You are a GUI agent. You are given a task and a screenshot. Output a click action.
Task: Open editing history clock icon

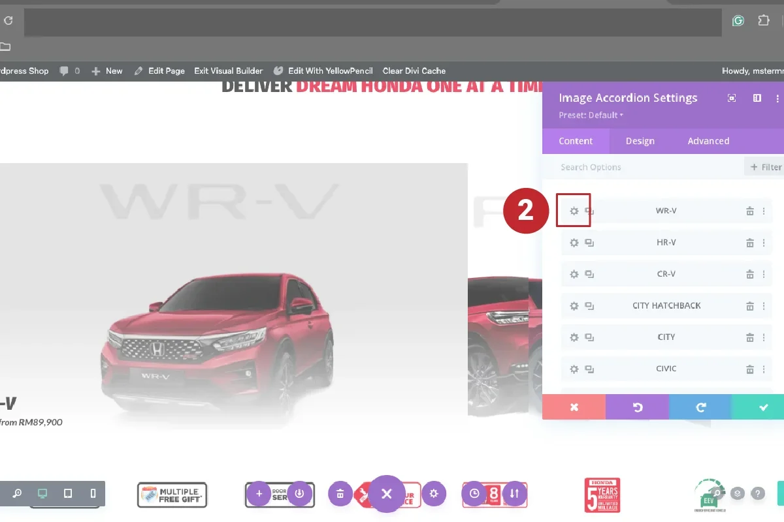(474, 494)
